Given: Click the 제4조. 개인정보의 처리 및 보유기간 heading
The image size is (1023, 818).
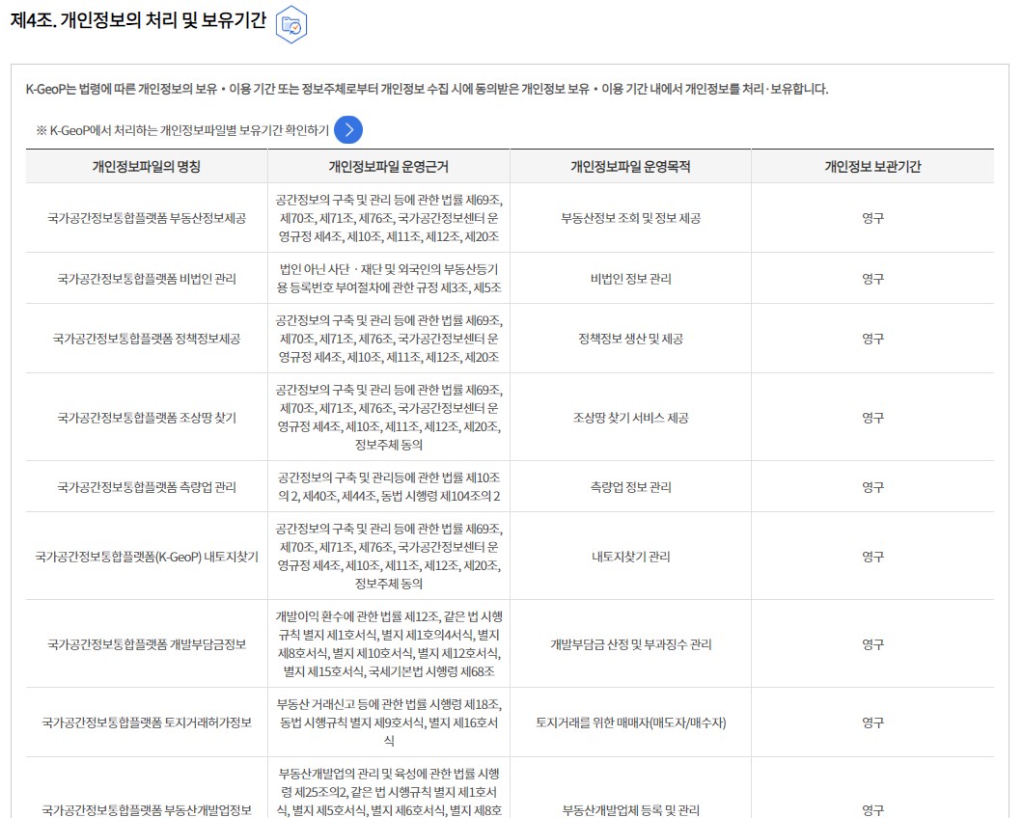Looking at the screenshot, I should click(138, 22).
